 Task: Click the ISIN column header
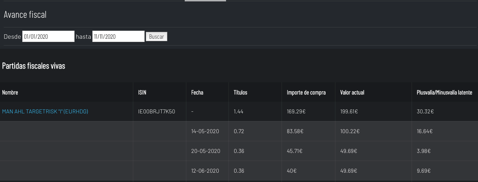tap(142, 92)
